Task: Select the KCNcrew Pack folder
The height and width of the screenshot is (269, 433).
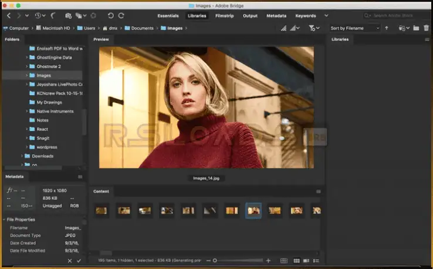Action: 56,93
